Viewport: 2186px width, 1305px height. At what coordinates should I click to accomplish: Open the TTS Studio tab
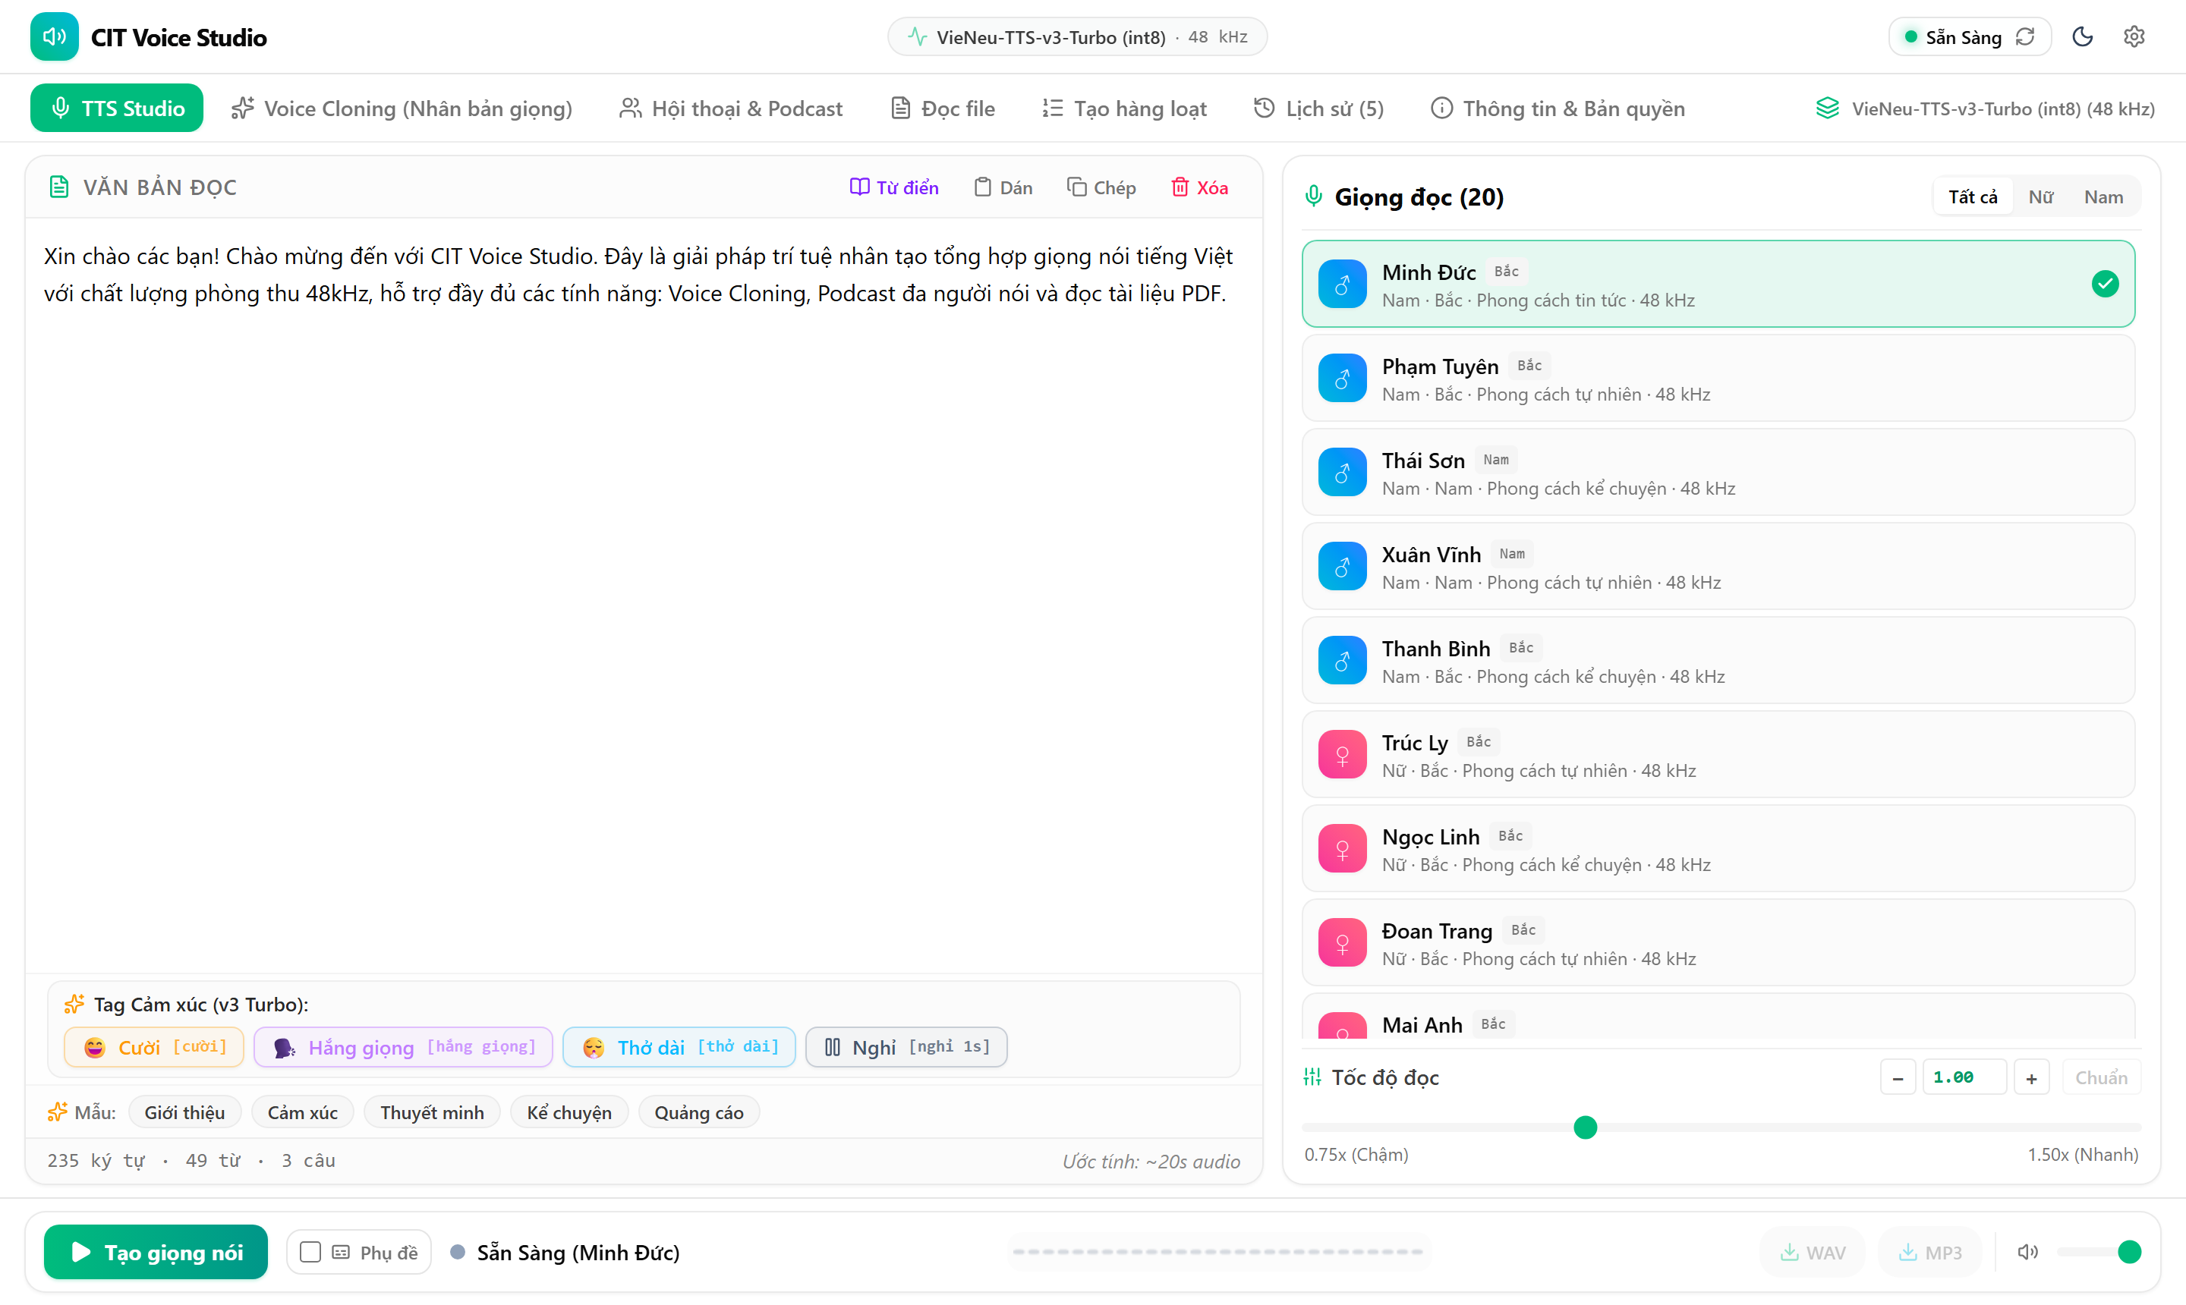(x=116, y=108)
